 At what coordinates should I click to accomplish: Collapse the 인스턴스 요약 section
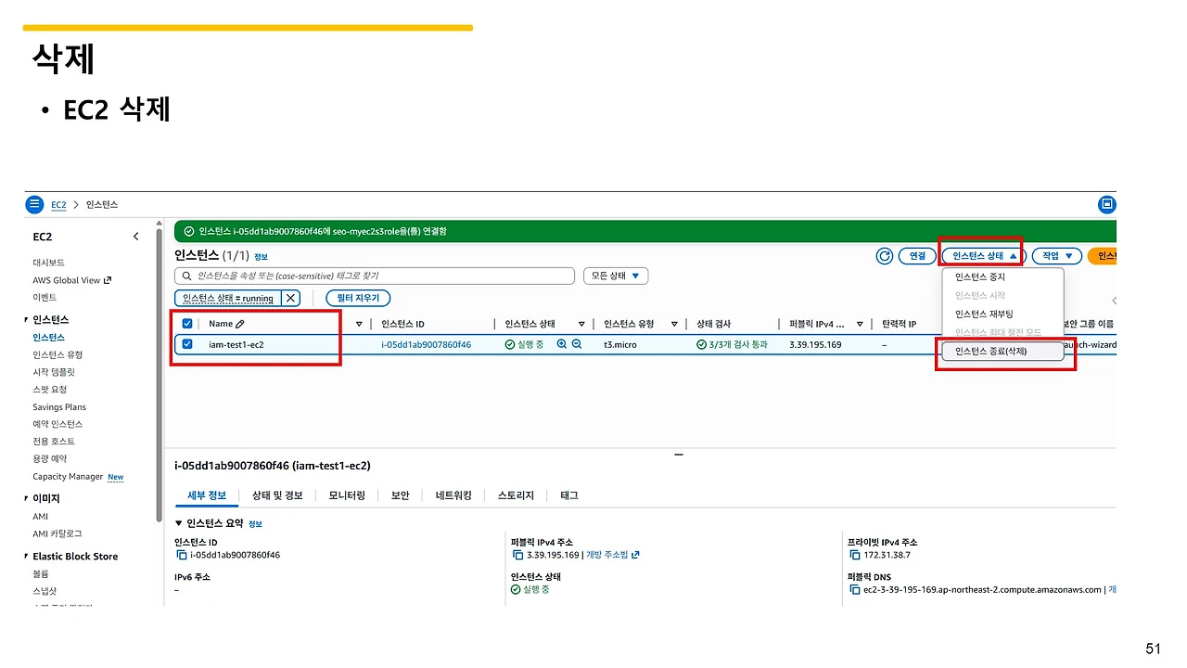coord(179,523)
